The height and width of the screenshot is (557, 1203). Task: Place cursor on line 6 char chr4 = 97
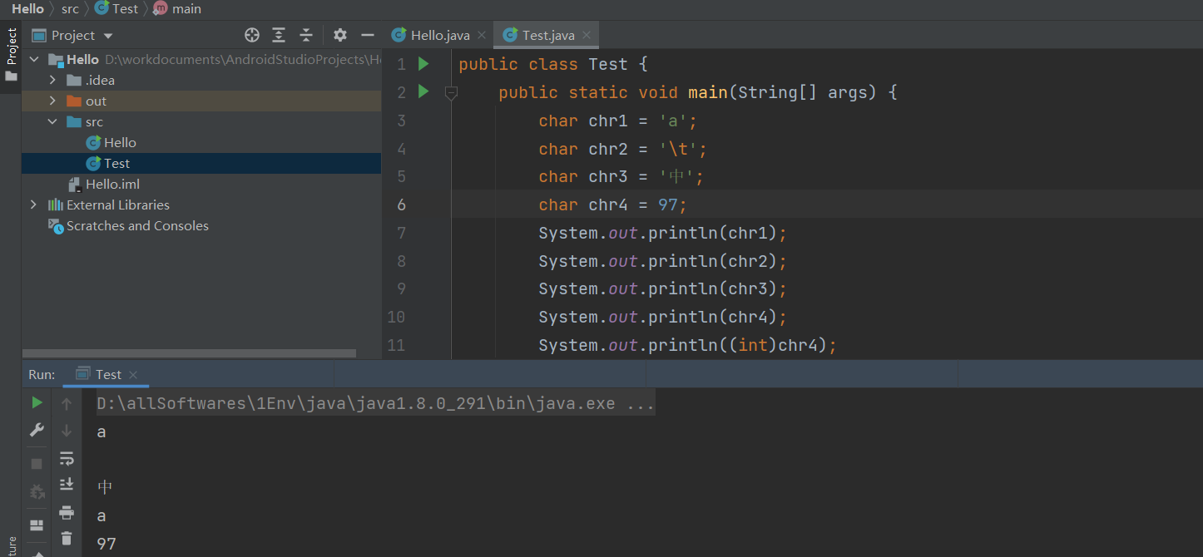coord(613,205)
